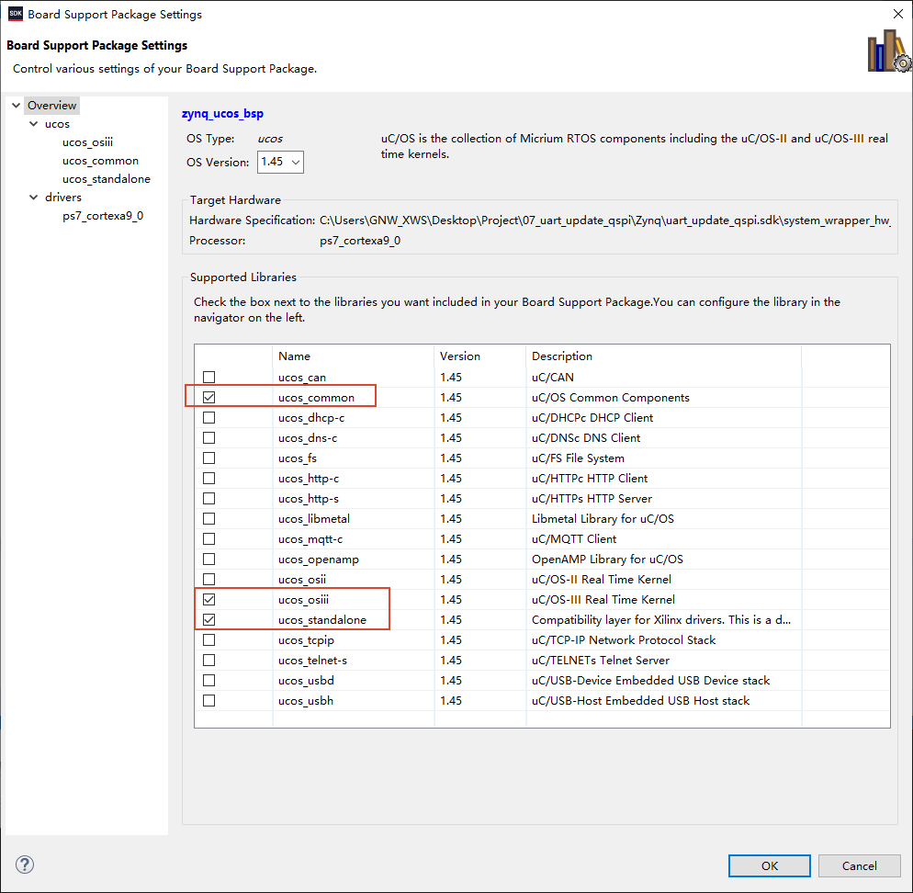
Task: Click the zynq_ucos_bsp project title
Action: (222, 114)
